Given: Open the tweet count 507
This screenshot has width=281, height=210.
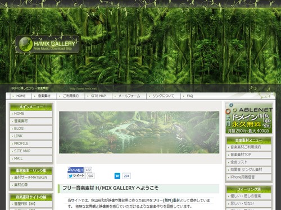Looking at the screenshot, I should point(91,176).
